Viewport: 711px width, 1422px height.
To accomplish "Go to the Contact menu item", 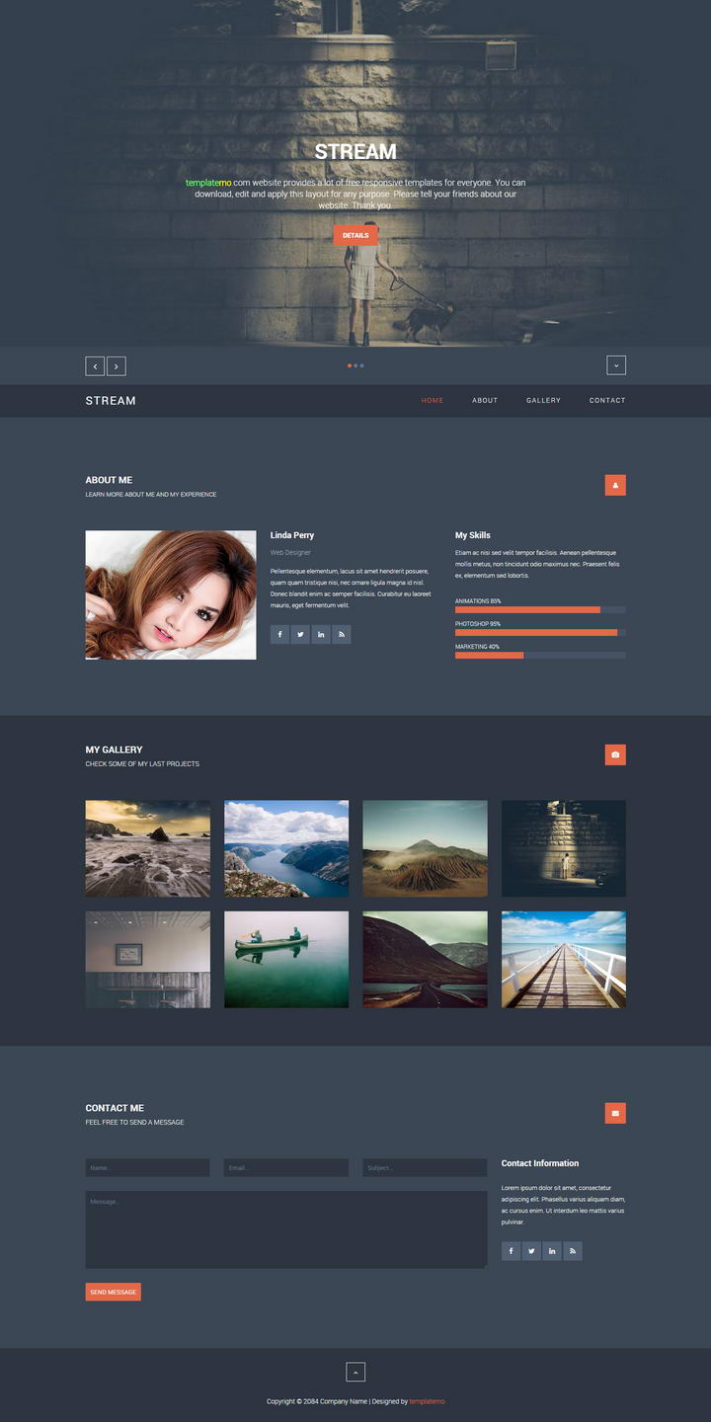I will point(607,401).
